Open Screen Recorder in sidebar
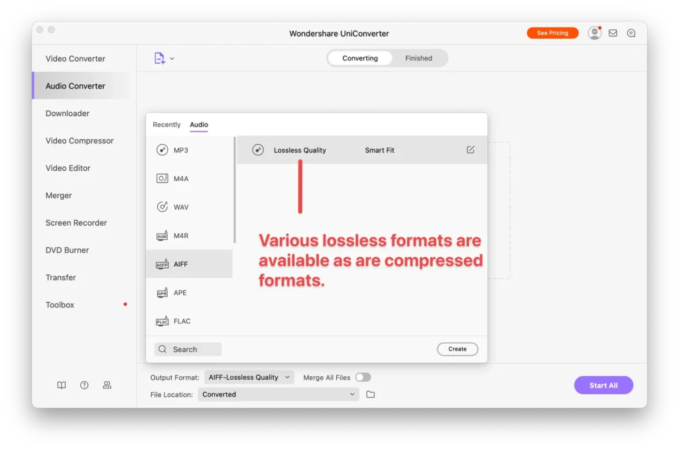The height and width of the screenshot is (450, 679). (x=76, y=223)
